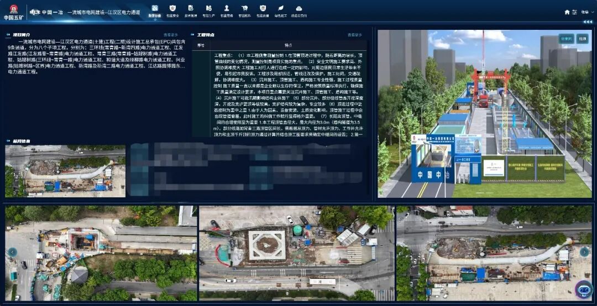
Task: Click the 智慧物料 cart icon
Action: click(244, 9)
